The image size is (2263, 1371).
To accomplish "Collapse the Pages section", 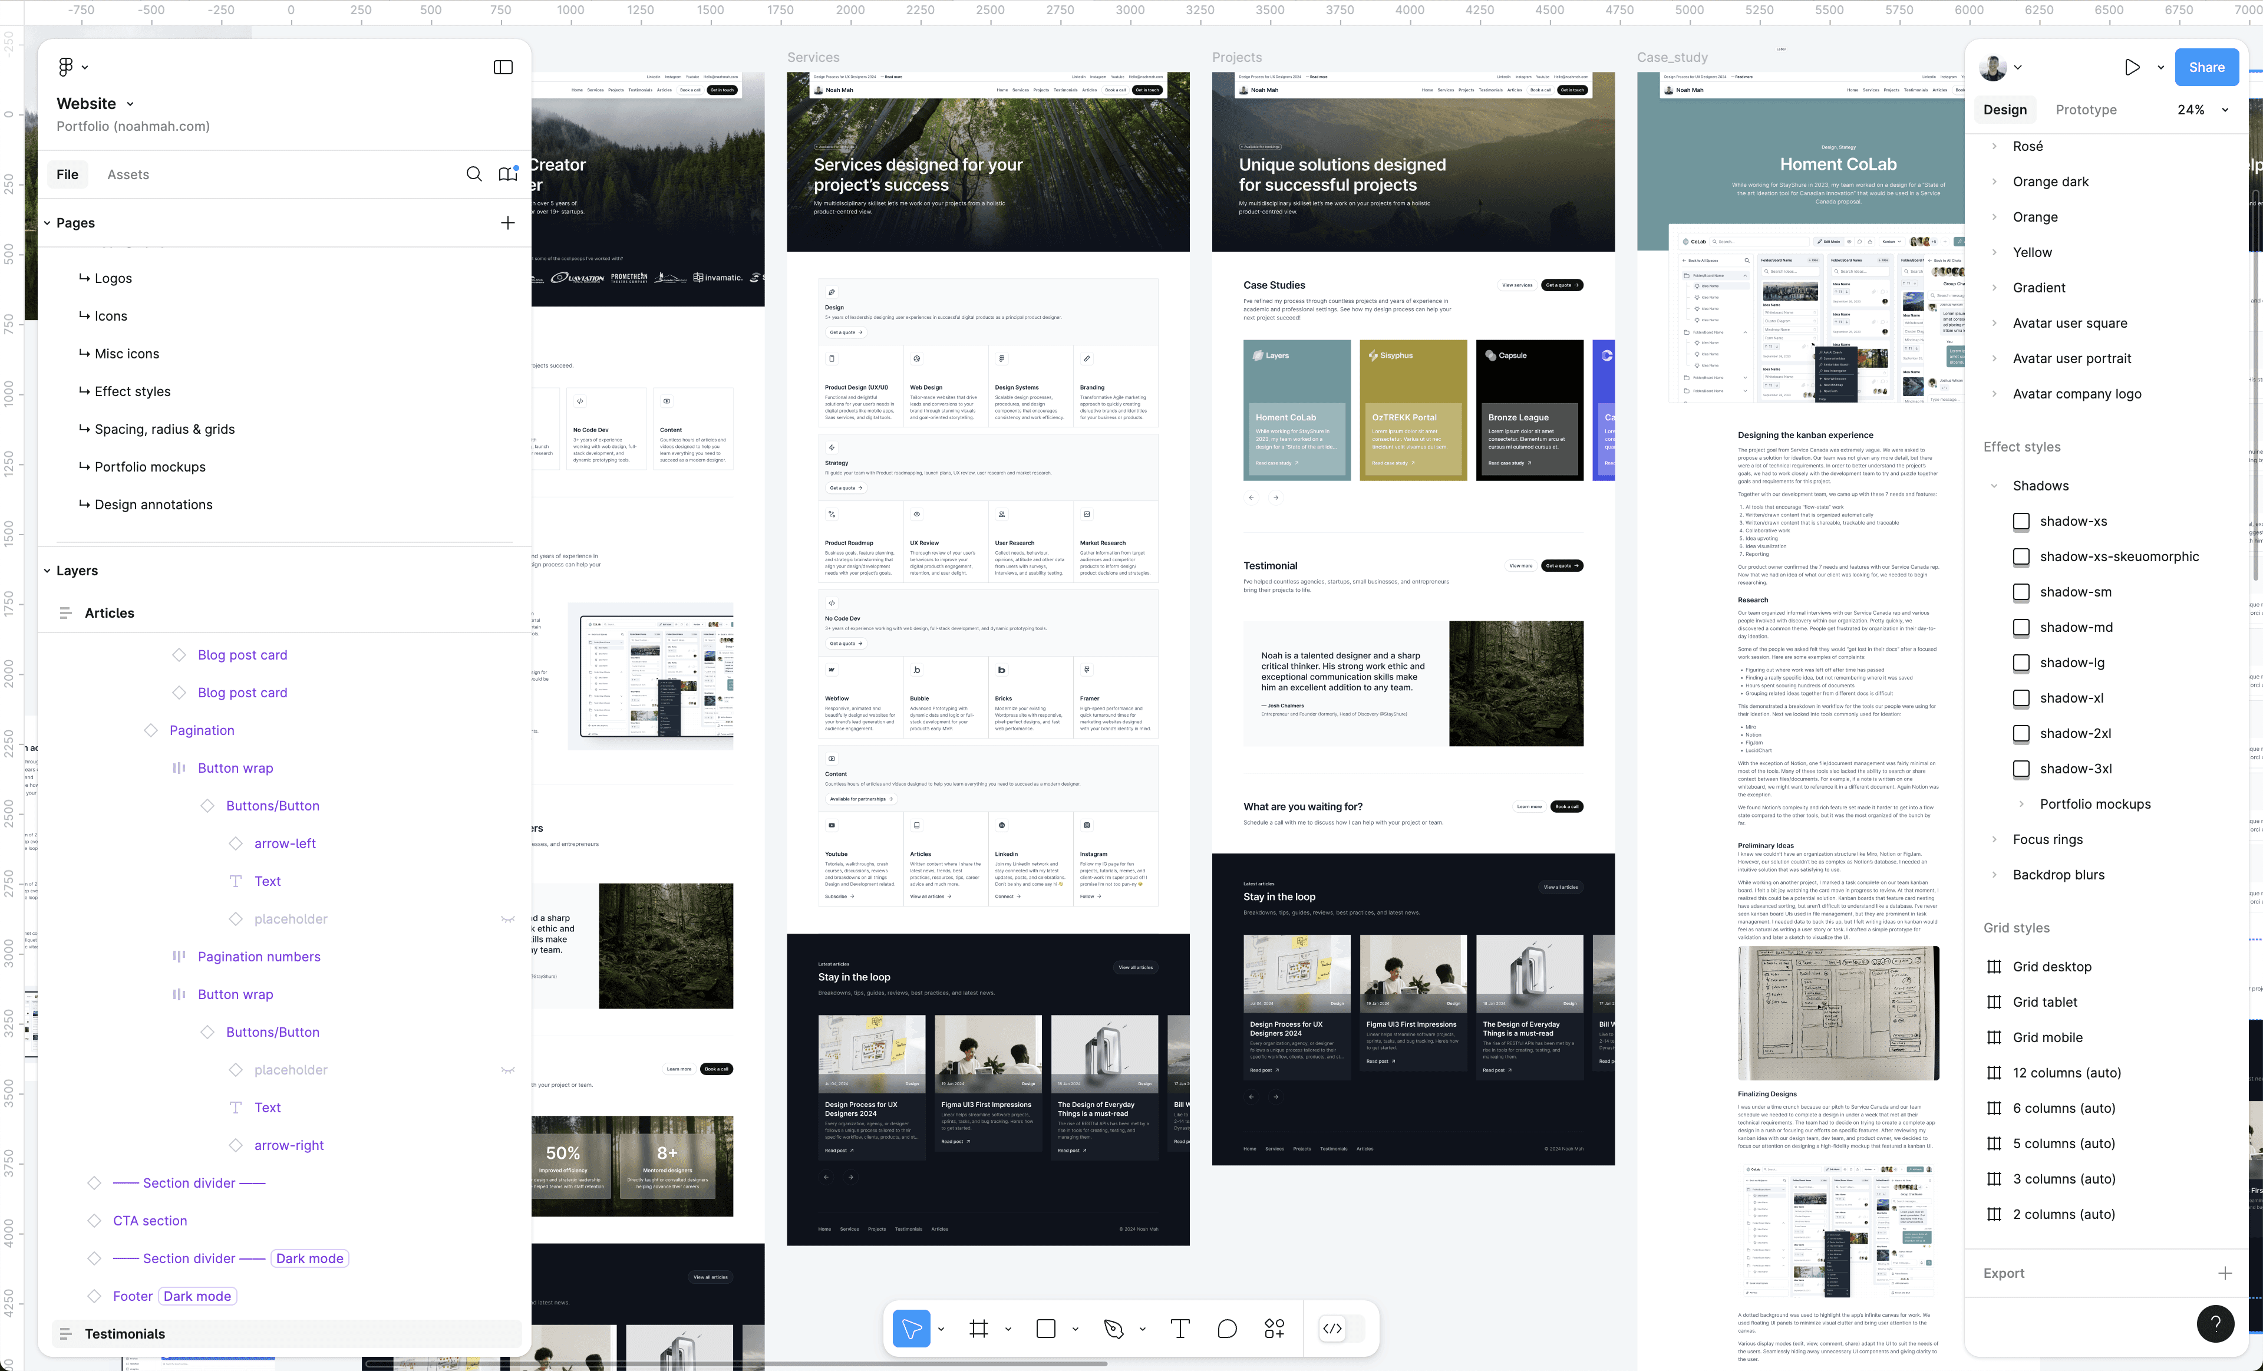I will 48,223.
